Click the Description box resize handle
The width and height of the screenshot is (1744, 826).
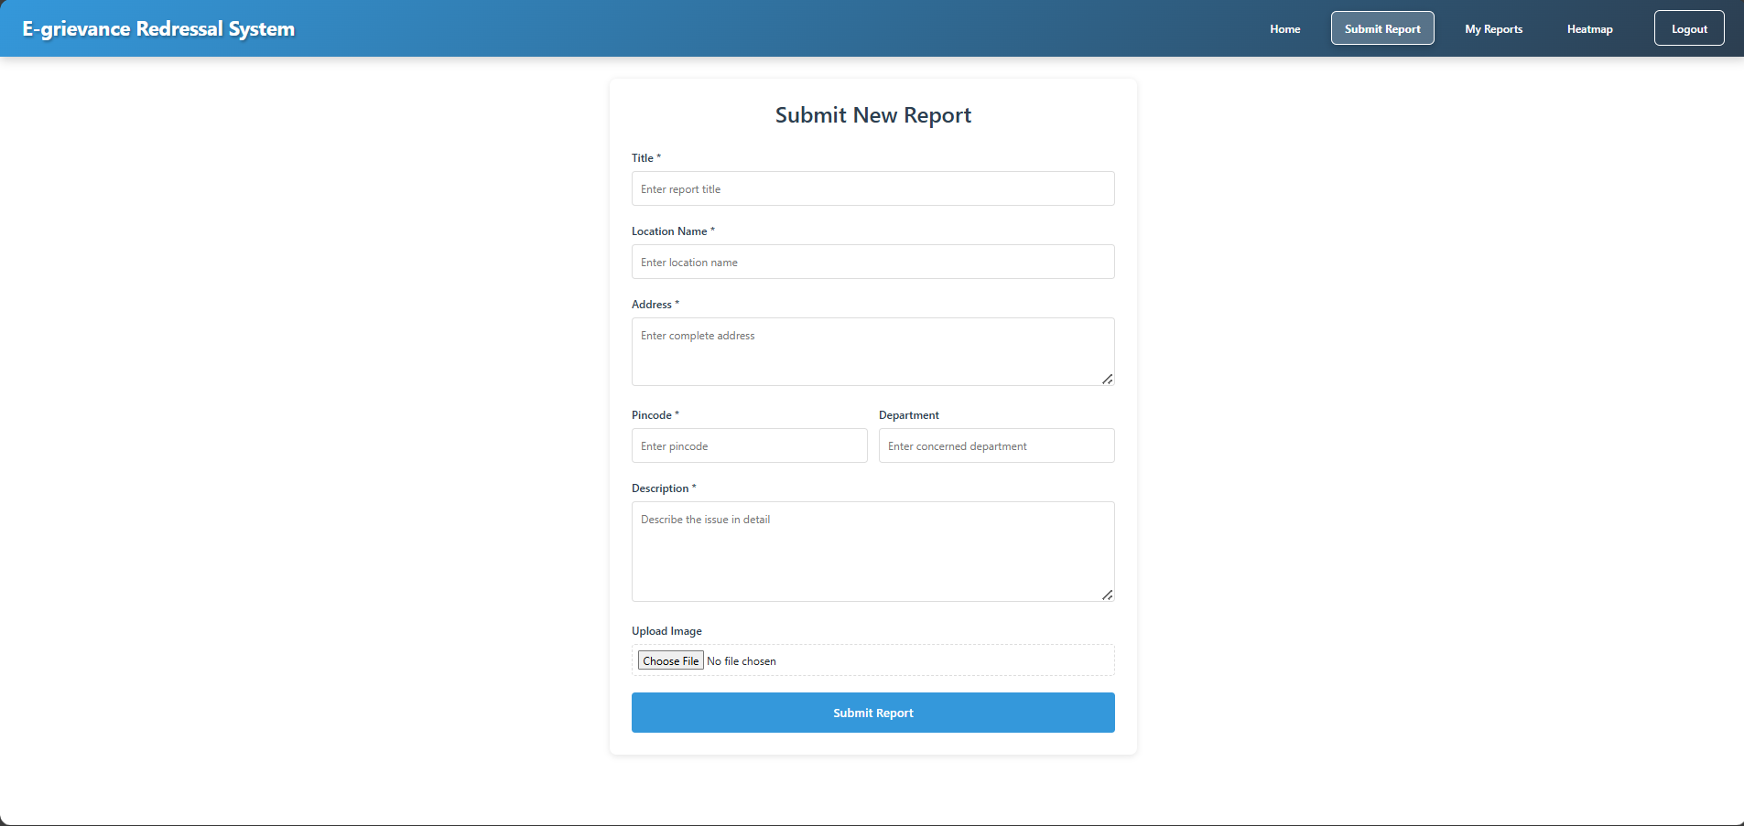point(1107,595)
